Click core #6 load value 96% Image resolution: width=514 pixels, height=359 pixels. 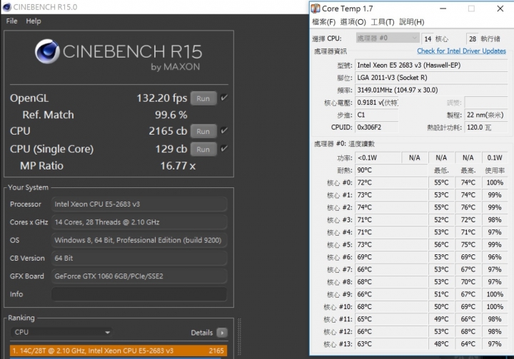[495, 257]
